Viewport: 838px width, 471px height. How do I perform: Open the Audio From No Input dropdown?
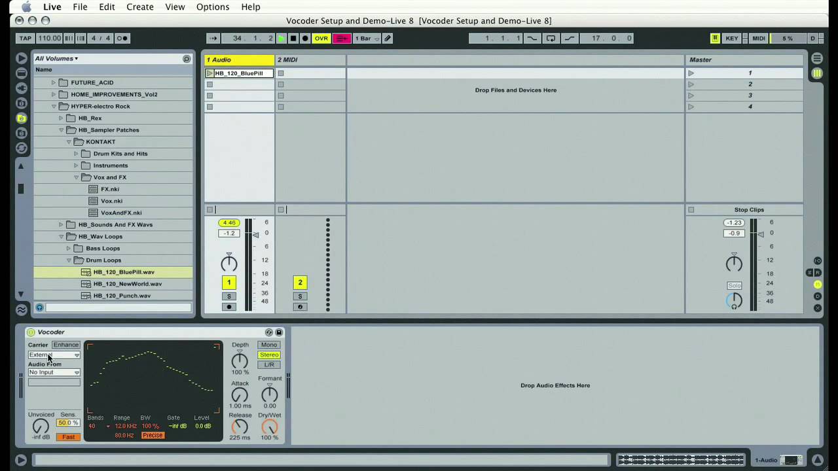[x=54, y=372]
